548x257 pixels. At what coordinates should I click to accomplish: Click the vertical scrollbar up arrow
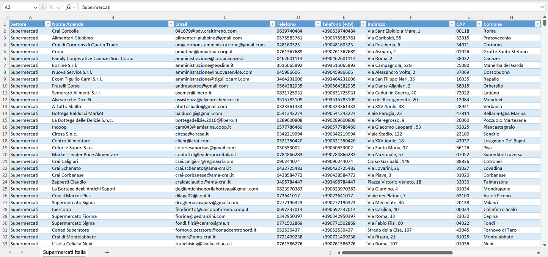(545, 17)
